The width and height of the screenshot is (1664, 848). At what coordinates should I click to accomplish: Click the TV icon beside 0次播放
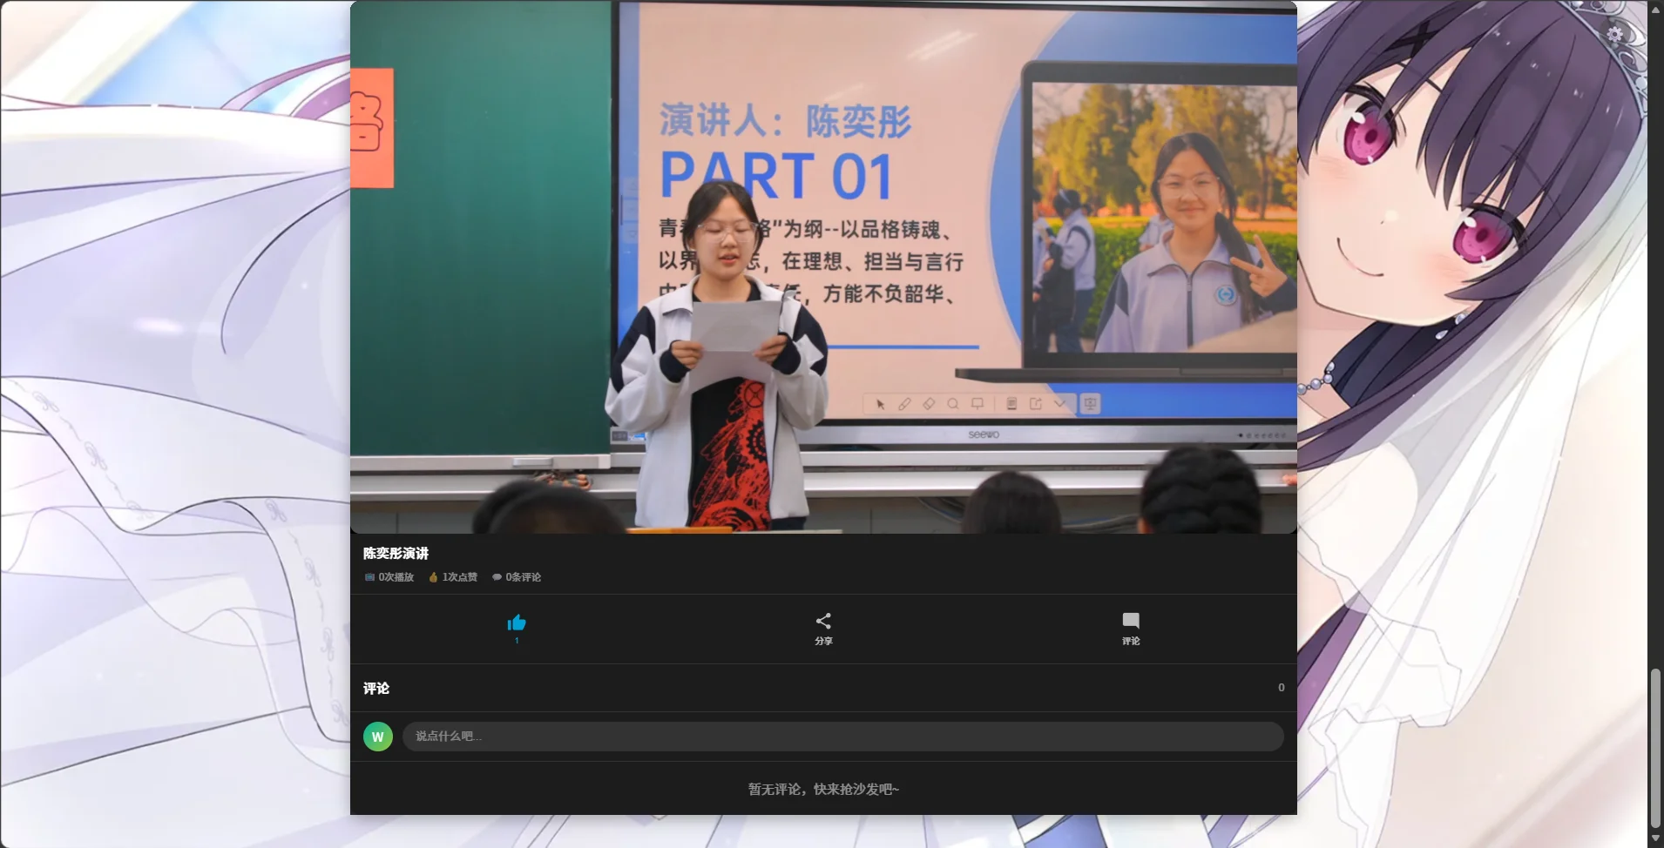[x=369, y=577]
